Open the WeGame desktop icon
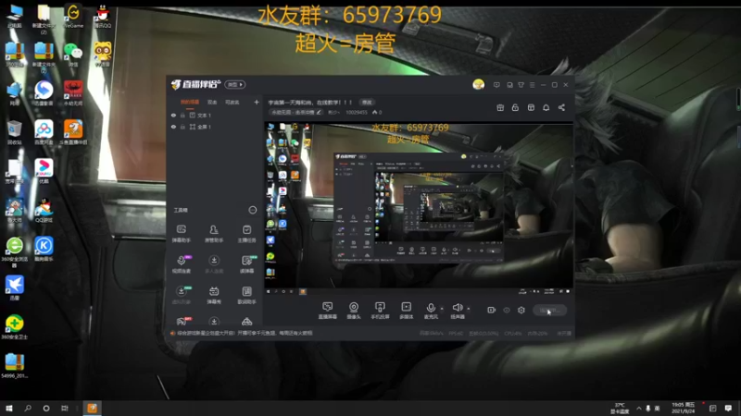Viewport: 741px width, 416px height. point(73,16)
